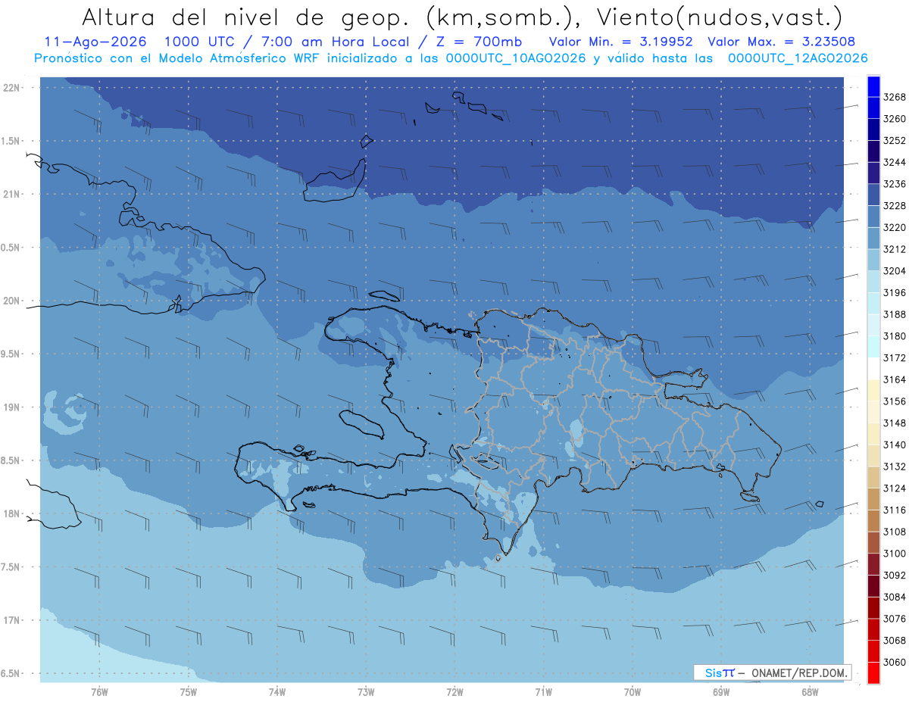Screen dimensions: 909x702
Task: Click the '3060' colorbar value
Action: pyautogui.click(x=895, y=662)
